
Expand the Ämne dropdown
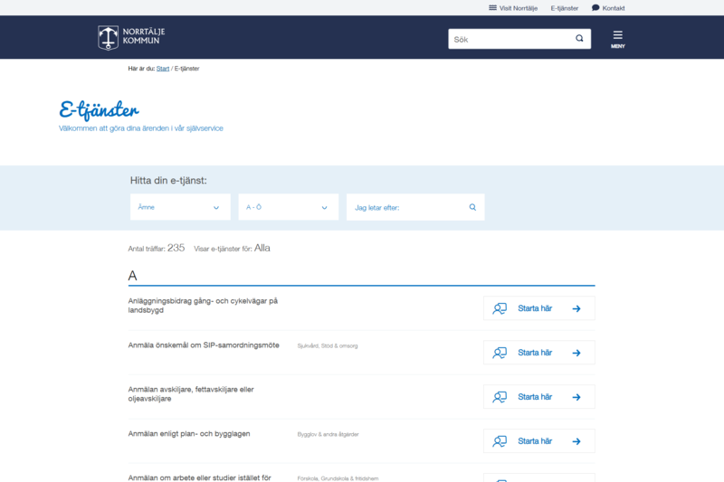tap(180, 207)
